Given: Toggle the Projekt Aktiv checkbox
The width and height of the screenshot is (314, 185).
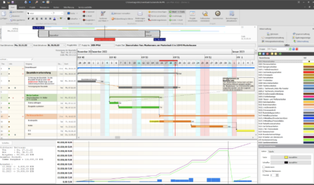Looking at the screenshot, I should tap(80, 45).
